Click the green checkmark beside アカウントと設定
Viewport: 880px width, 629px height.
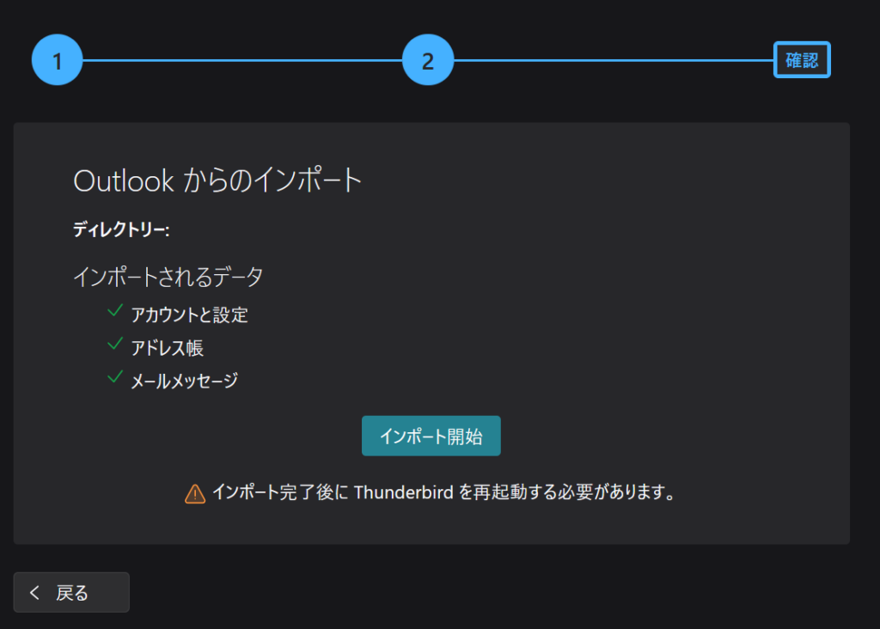(114, 311)
